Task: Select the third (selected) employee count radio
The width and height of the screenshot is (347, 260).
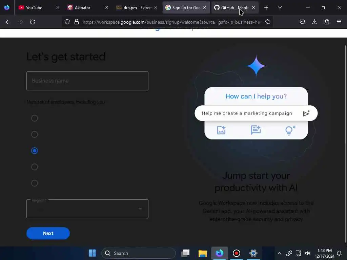Action: pos(35,151)
